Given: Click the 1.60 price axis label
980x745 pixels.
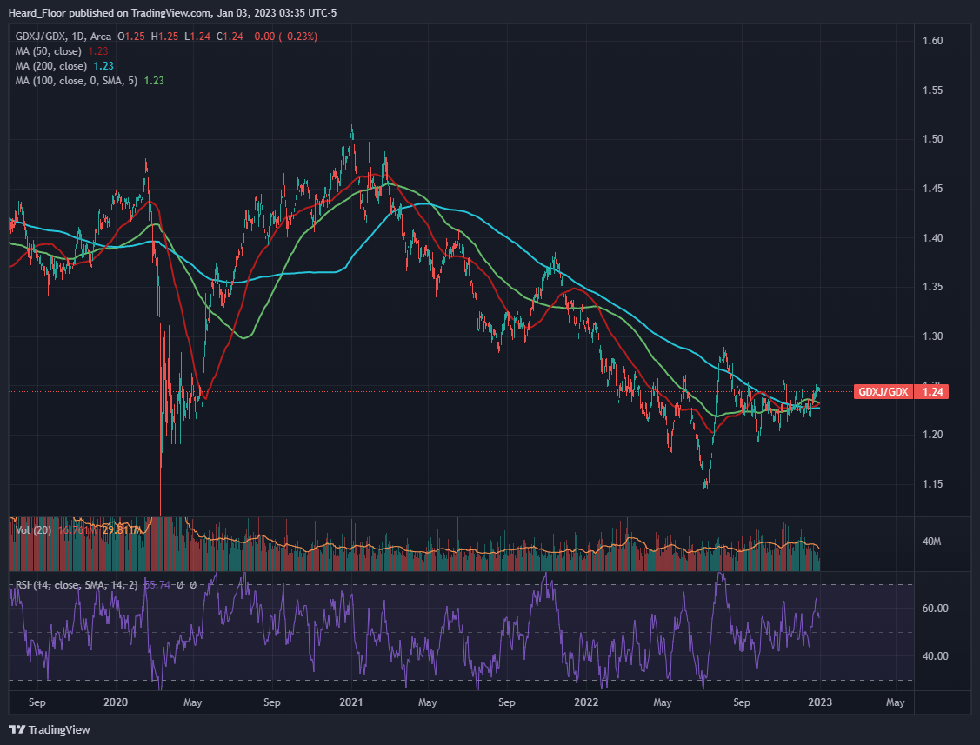Looking at the screenshot, I should [932, 41].
